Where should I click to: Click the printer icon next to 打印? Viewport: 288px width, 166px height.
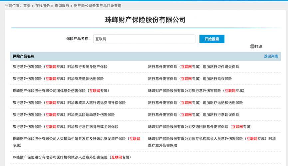(x=252, y=46)
